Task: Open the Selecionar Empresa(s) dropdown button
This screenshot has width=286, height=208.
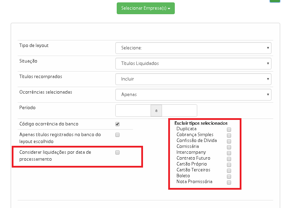Action: 145,8
